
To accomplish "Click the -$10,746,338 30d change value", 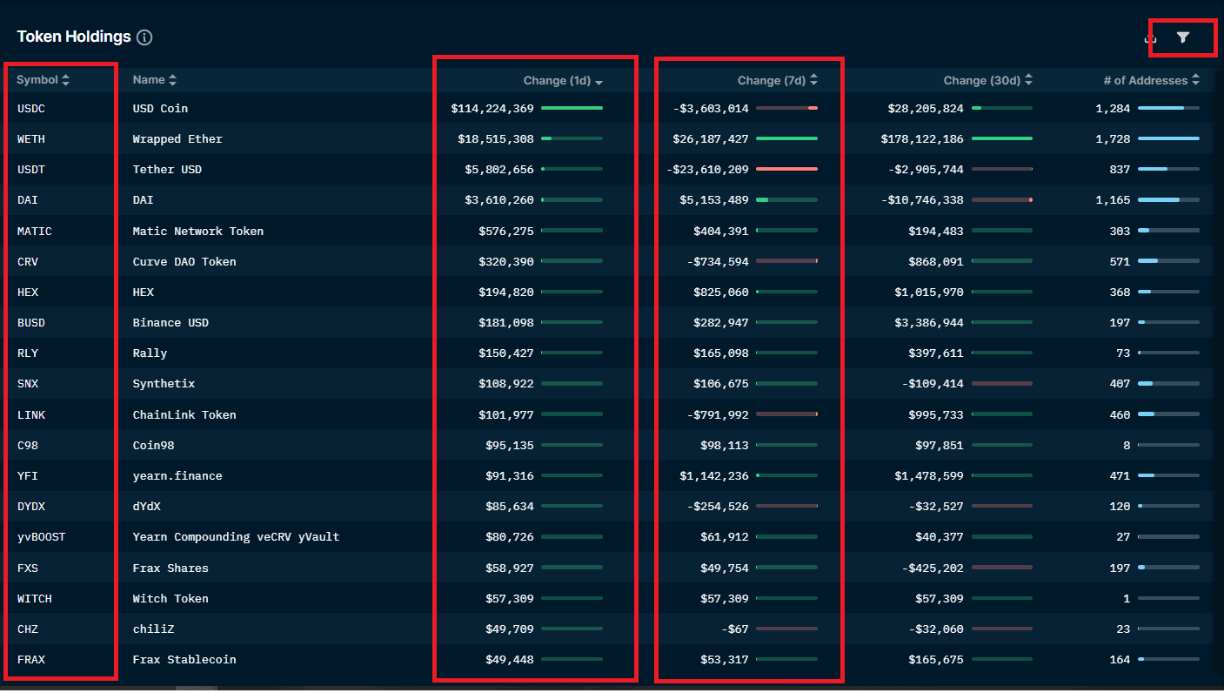I will click(x=922, y=200).
